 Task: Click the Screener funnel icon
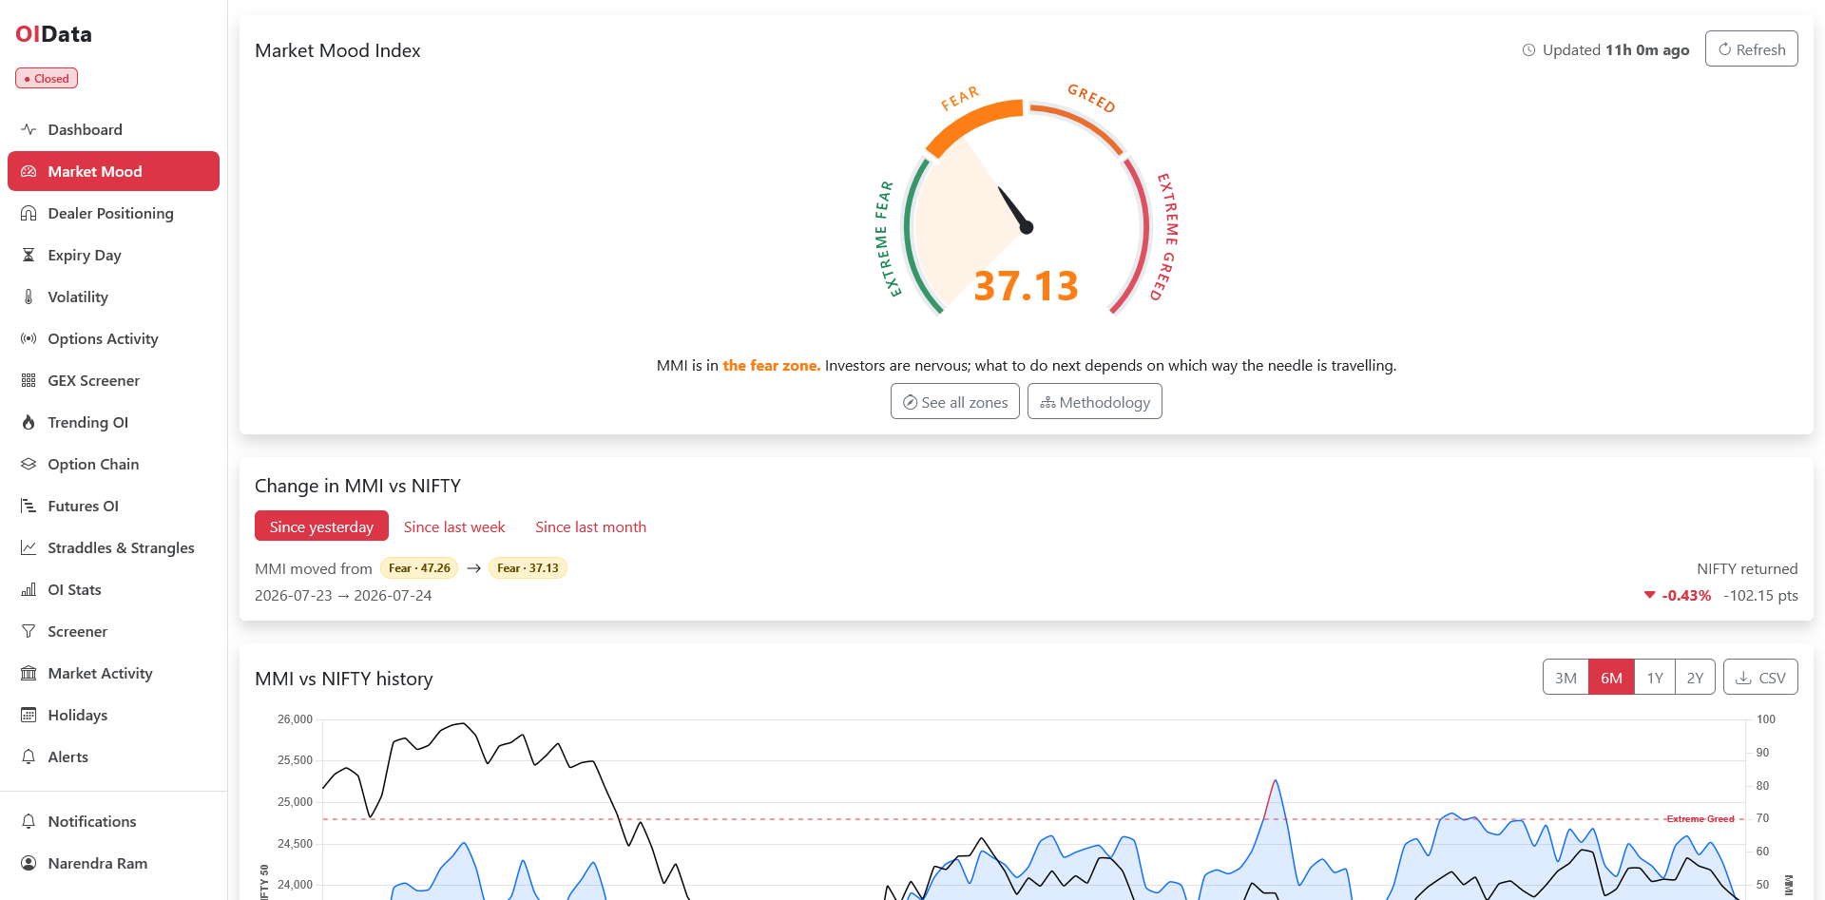pos(29,631)
